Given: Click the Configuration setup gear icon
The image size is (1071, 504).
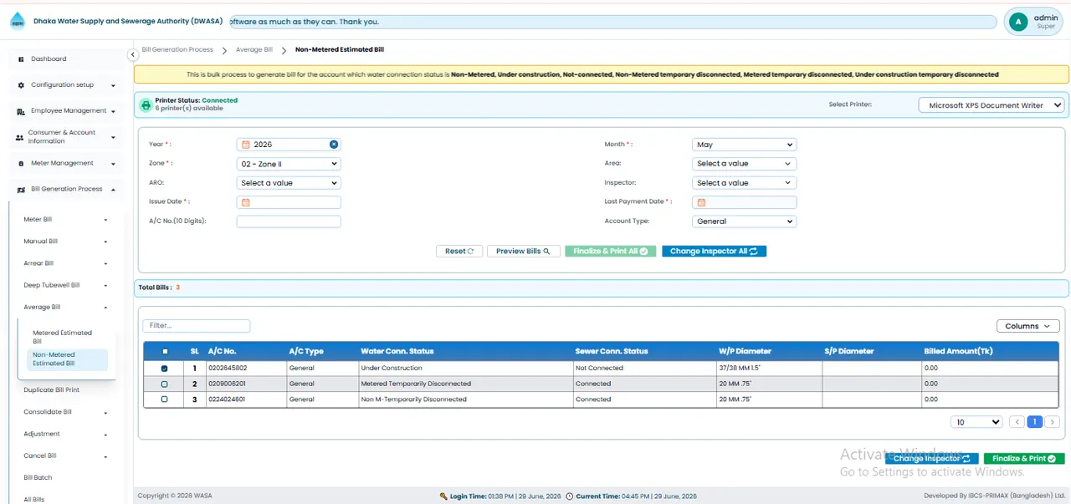Looking at the screenshot, I should [x=21, y=85].
